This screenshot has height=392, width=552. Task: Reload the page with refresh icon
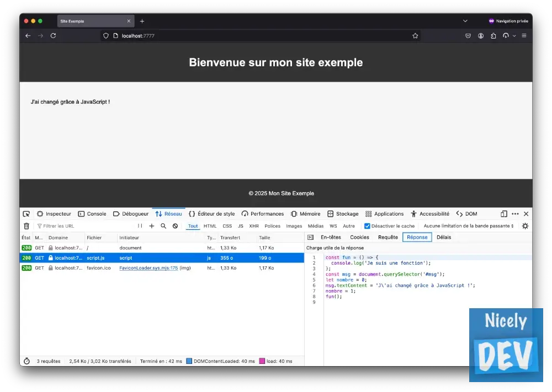53,35
